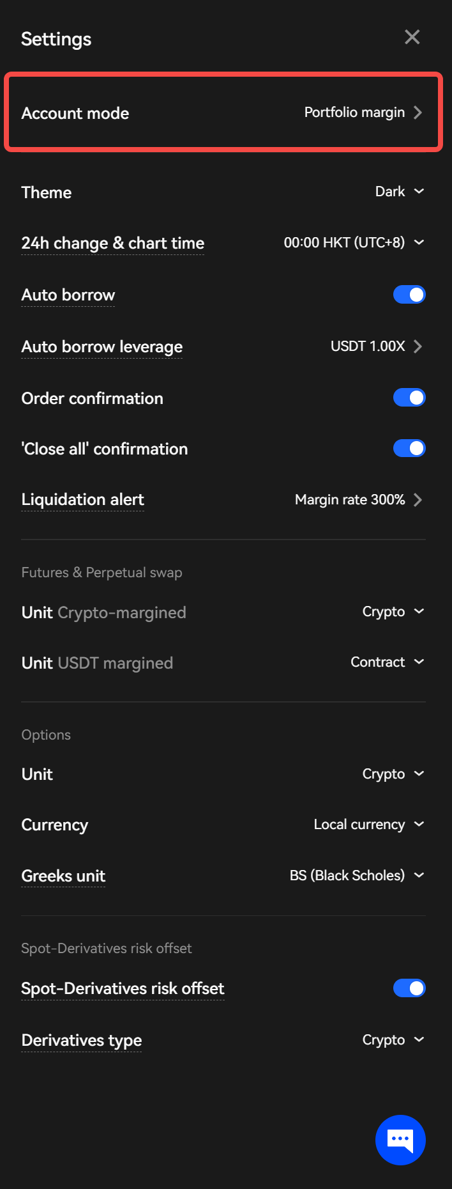
Task: Open Derivatives type Crypto dropdown
Action: [393, 1040]
